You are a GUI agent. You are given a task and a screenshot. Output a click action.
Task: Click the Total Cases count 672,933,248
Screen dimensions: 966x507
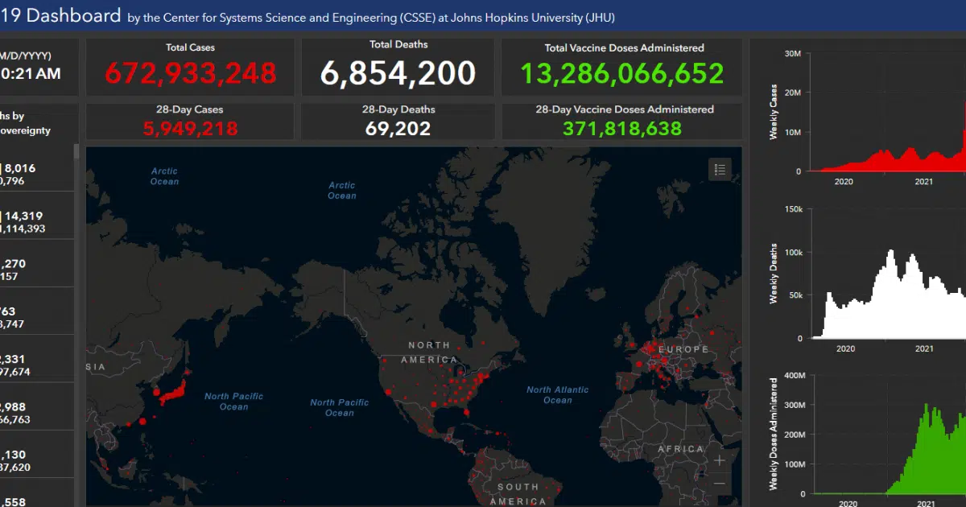(191, 73)
